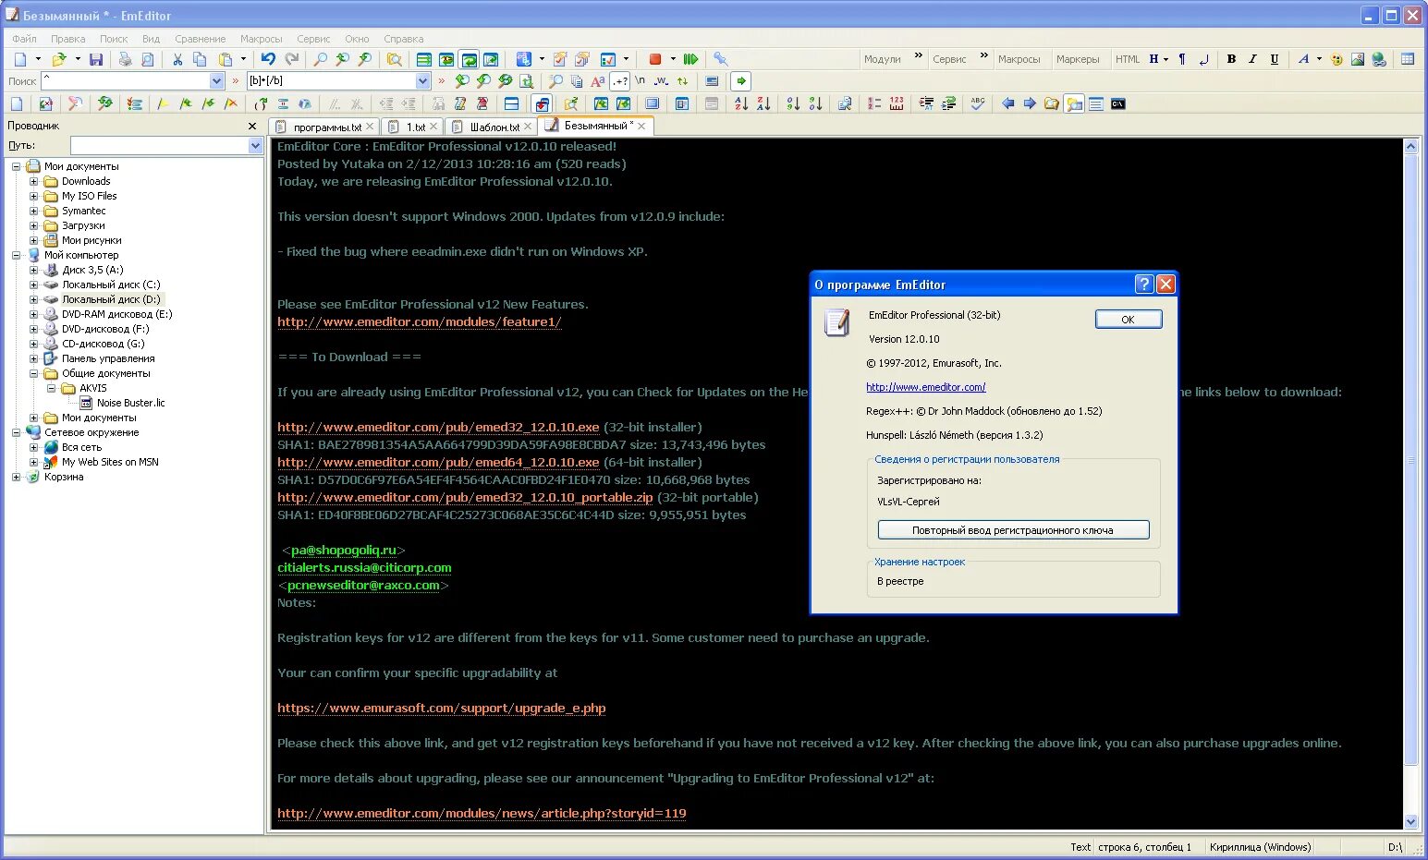Open the Правка menu
The width and height of the screenshot is (1428, 860).
[68, 39]
